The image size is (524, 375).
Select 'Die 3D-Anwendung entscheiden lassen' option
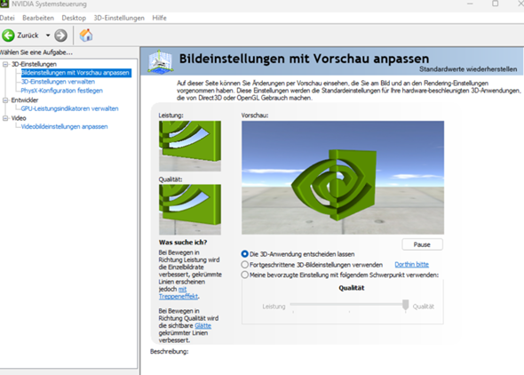click(x=244, y=254)
